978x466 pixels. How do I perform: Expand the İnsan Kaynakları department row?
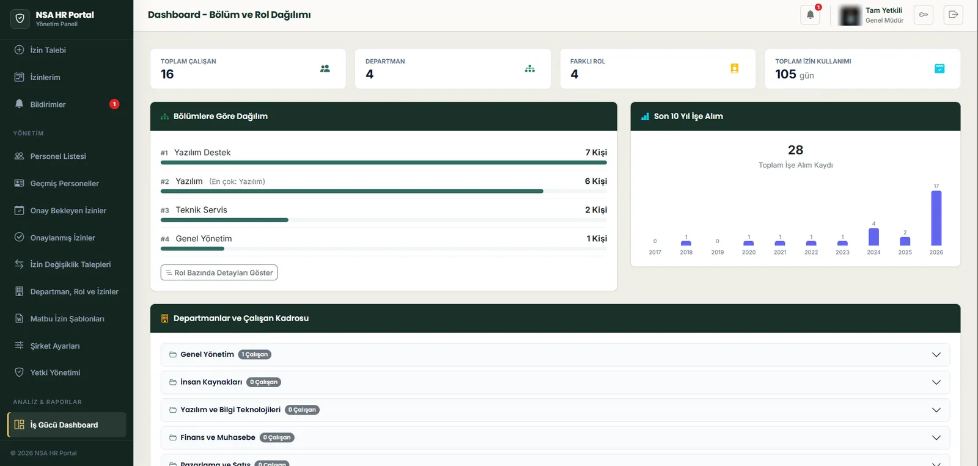[x=936, y=382]
